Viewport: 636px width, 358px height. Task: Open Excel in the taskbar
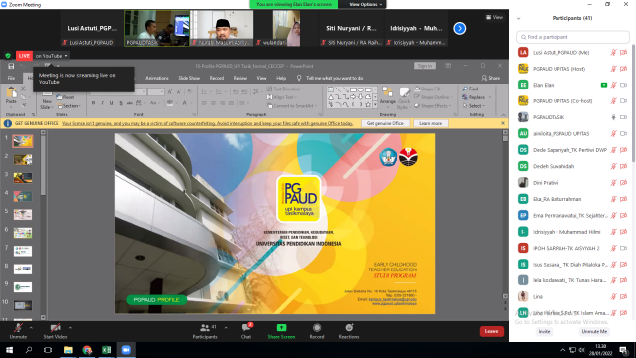click(107, 350)
